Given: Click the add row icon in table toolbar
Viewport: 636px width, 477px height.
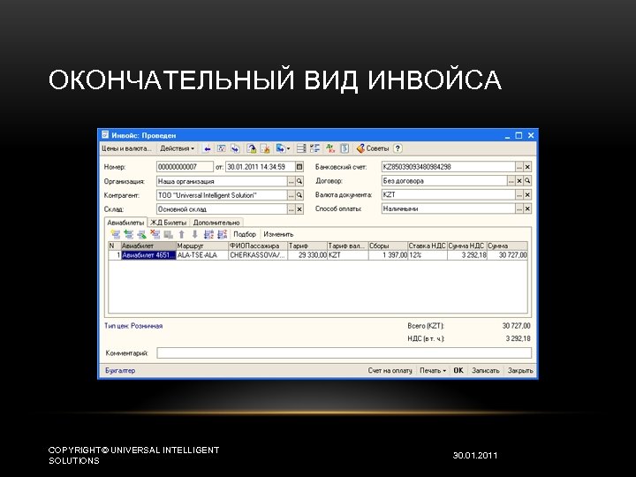Looking at the screenshot, I should point(116,234).
